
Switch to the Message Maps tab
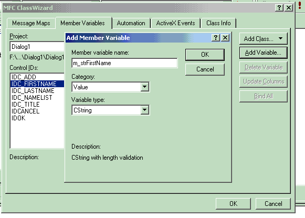pos(31,23)
